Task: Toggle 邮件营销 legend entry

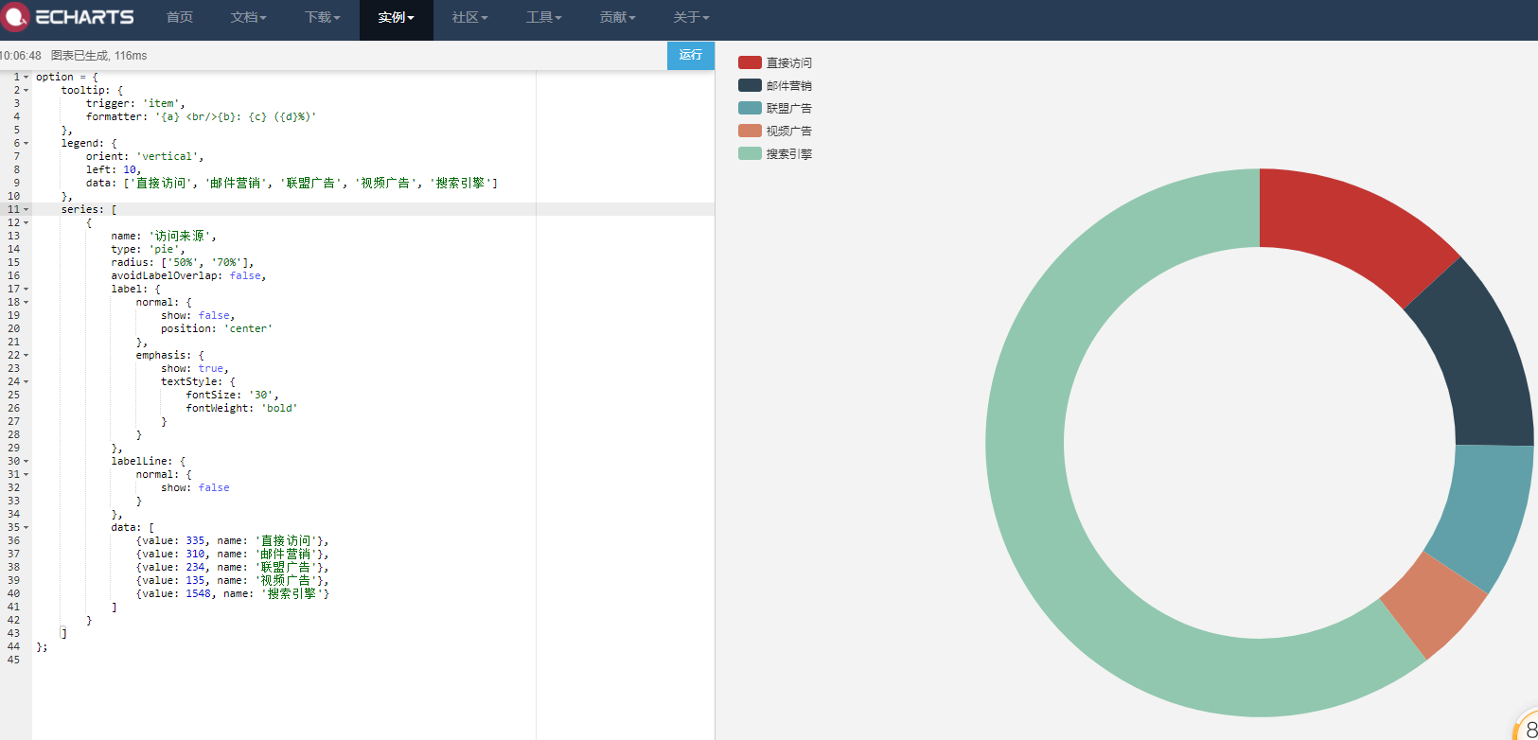Action: (x=775, y=85)
